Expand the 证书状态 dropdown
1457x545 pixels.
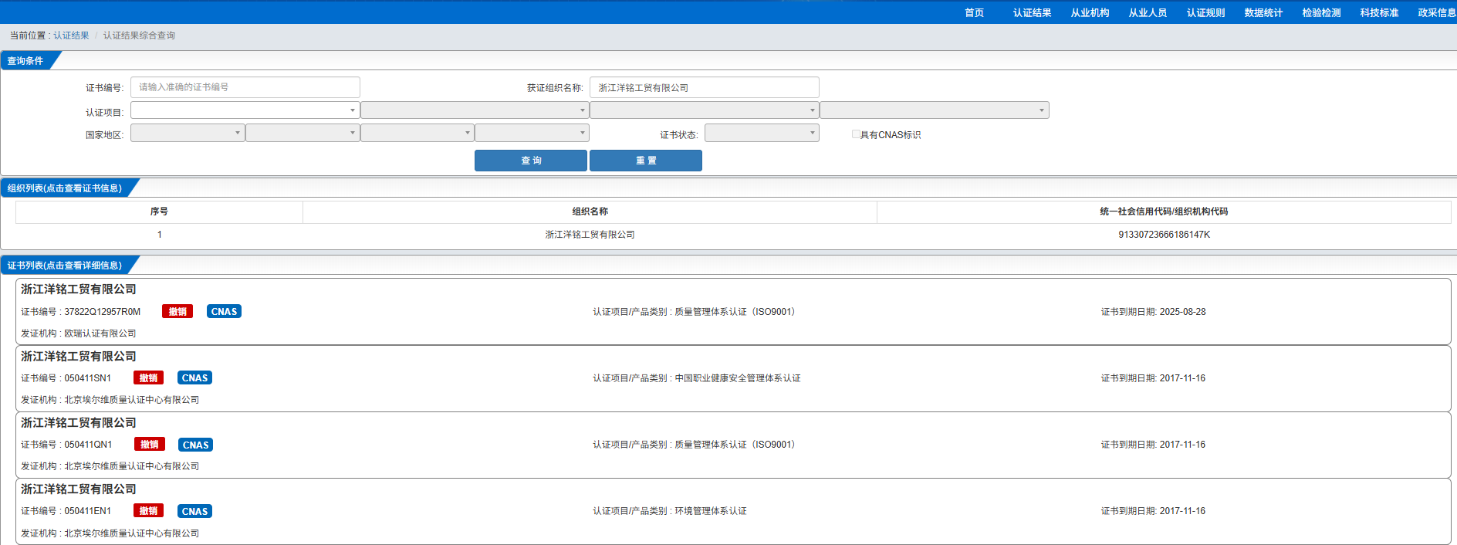pos(761,134)
